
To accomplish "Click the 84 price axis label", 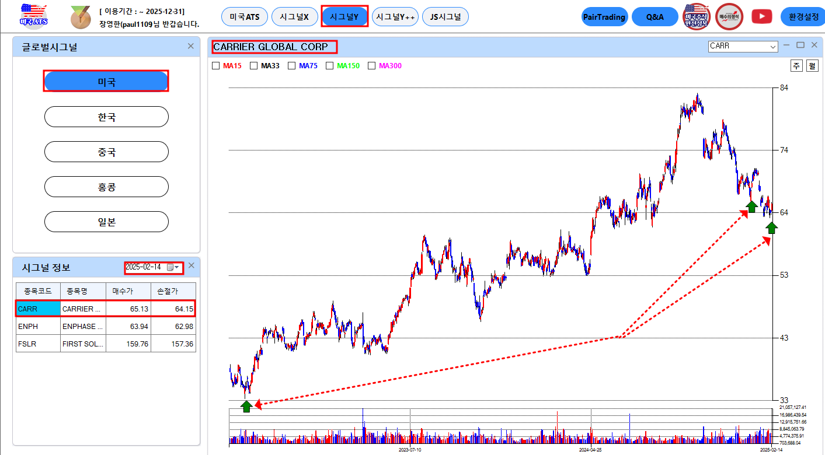I will (784, 87).
